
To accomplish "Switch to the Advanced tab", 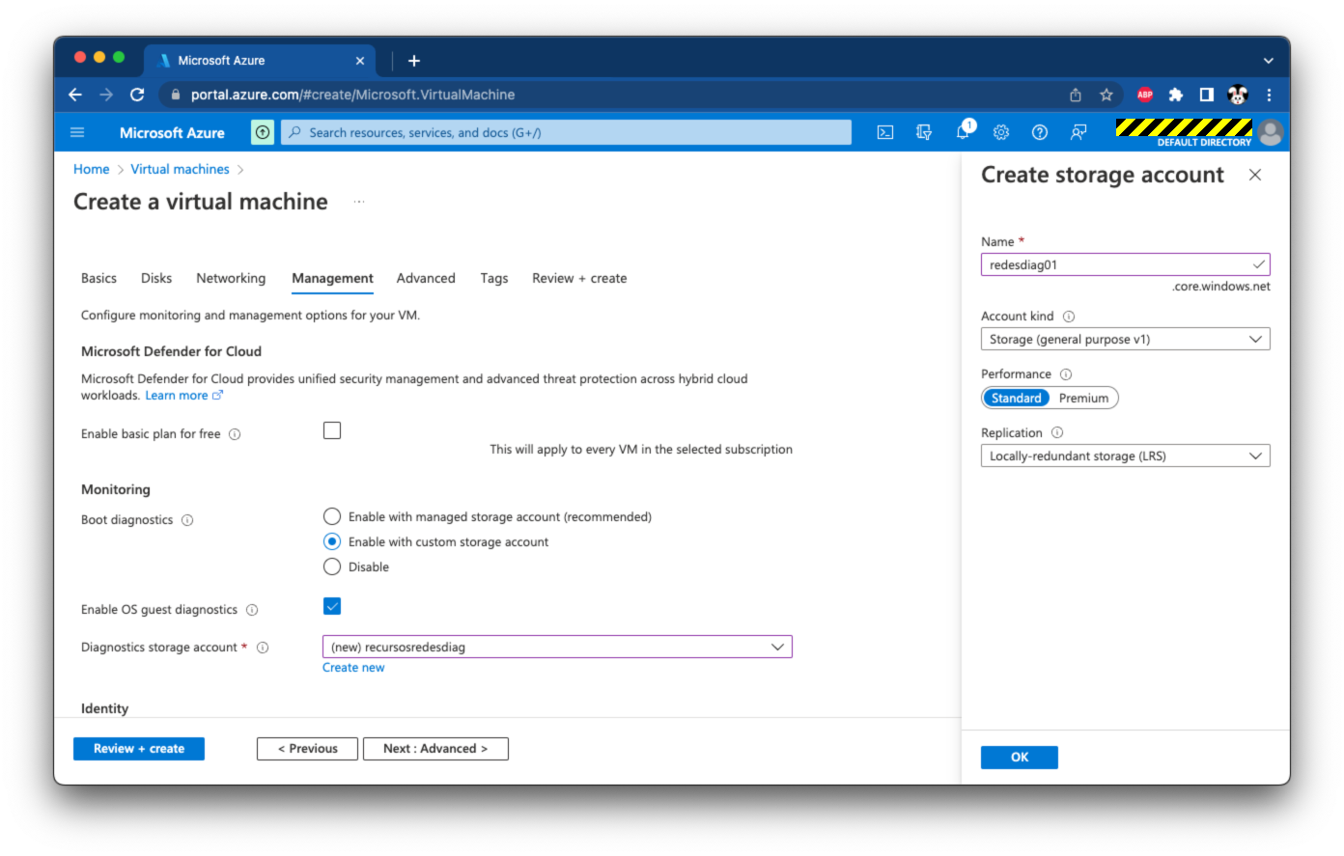I will (x=426, y=278).
